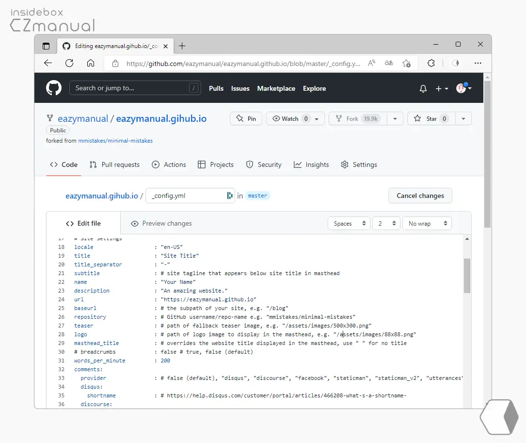This screenshot has height=443, width=526.
Task: Switch to Preview changes tab
Action: [x=161, y=223]
